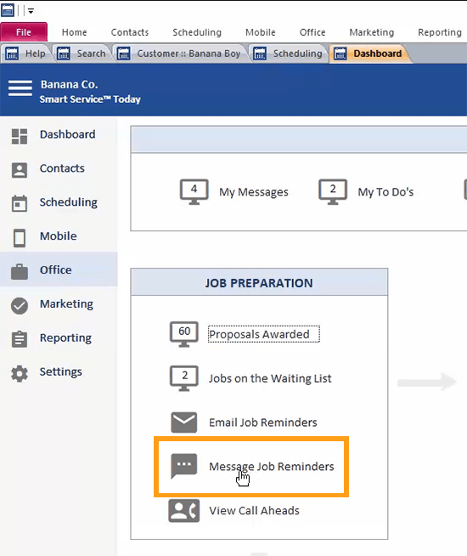467x556 pixels.
Task: Click the JOB PREPARATION panel header
Action: click(x=259, y=282)
